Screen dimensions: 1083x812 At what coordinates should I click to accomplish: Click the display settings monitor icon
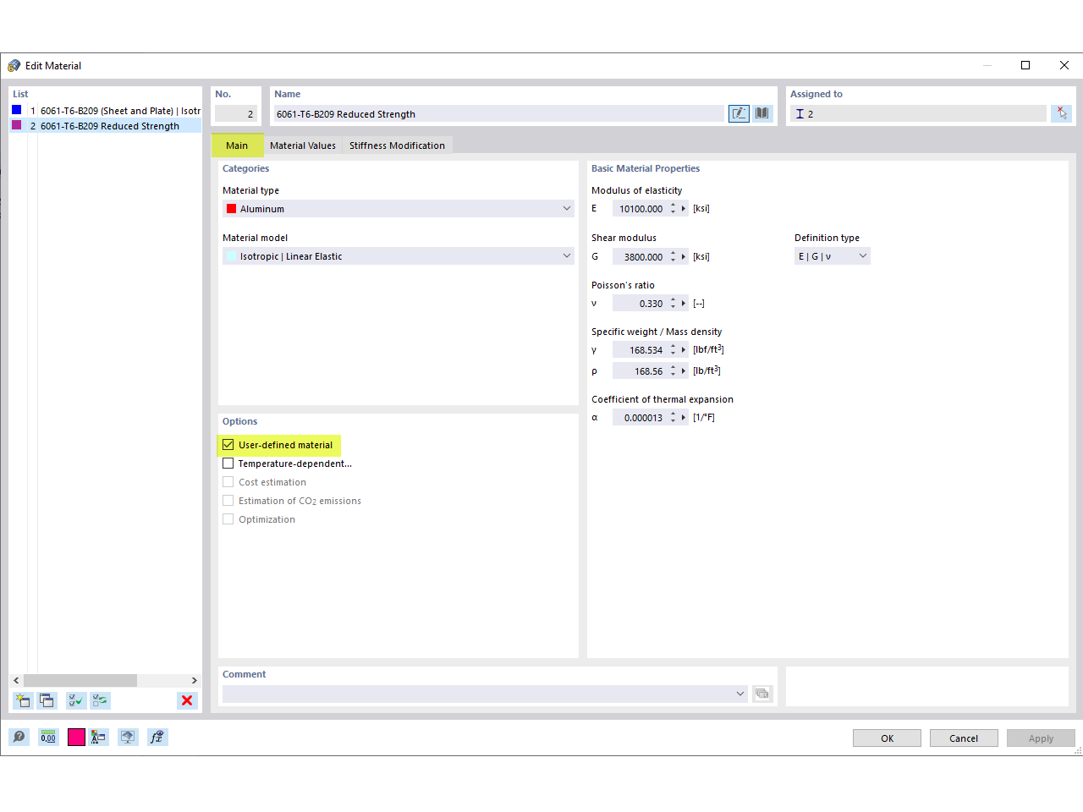pos(128,737)
